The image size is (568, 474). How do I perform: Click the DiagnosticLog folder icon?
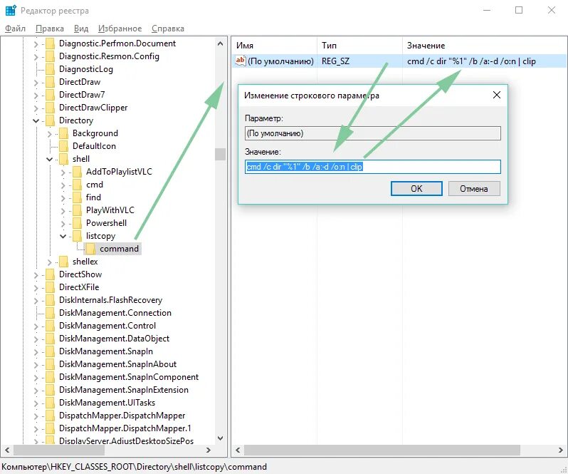pos(51,69)
